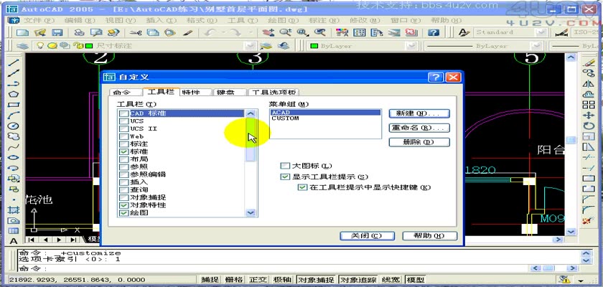603x287 pixels.
Task: Switch to the 工具选项板 tab
Action: (x=274, y=93)
